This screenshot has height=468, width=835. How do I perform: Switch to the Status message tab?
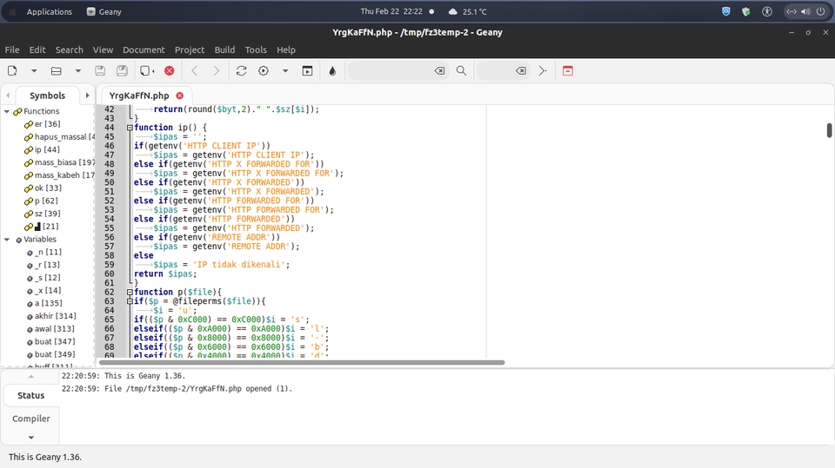pos(31,395)
